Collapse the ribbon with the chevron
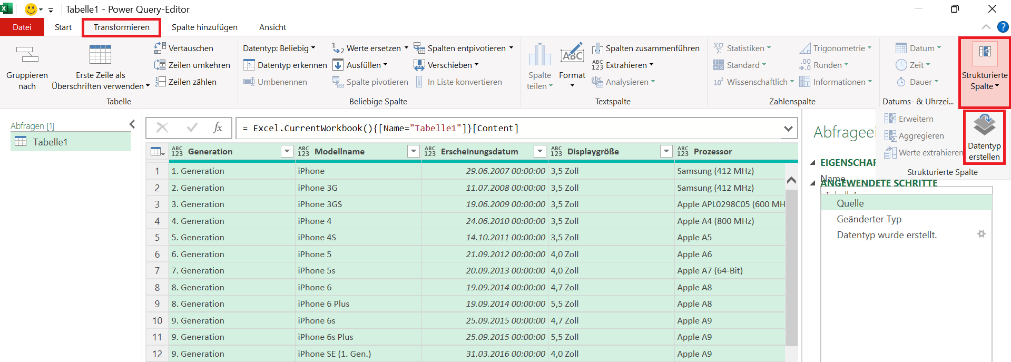 [986, 27]
